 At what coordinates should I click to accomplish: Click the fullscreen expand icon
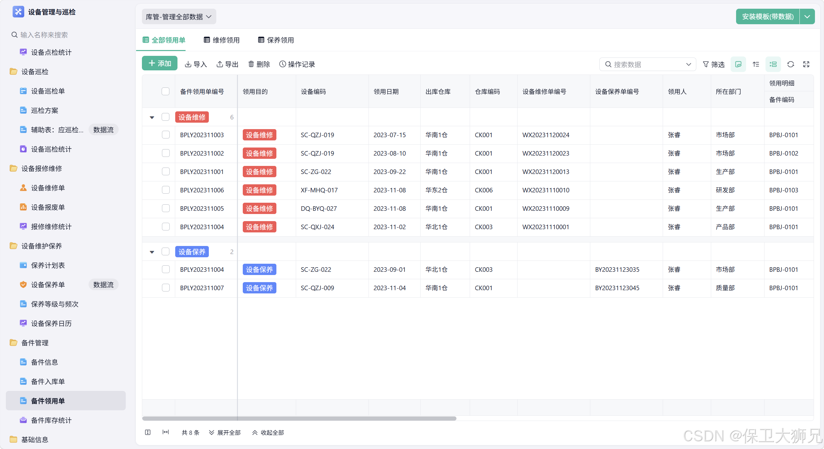pos(806,64)
